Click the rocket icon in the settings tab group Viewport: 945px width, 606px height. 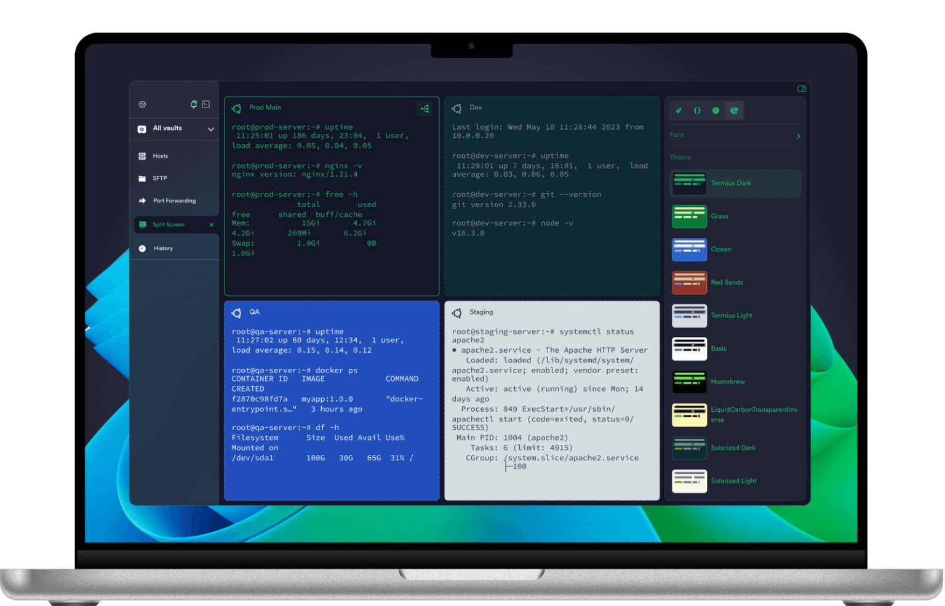point(678,111)
